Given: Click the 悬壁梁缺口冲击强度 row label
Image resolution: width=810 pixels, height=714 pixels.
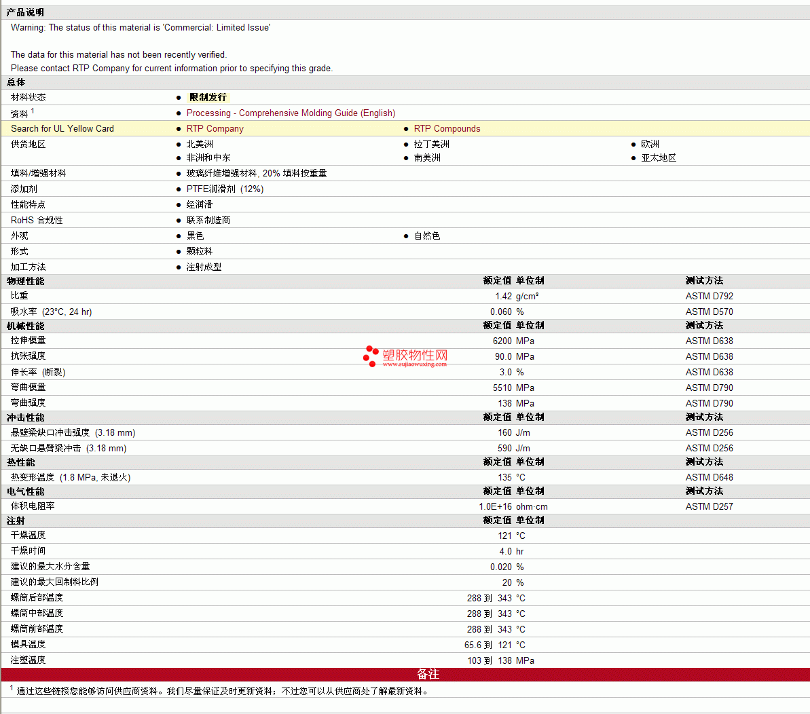Looking at the screenshot, I should pos(73,432).
